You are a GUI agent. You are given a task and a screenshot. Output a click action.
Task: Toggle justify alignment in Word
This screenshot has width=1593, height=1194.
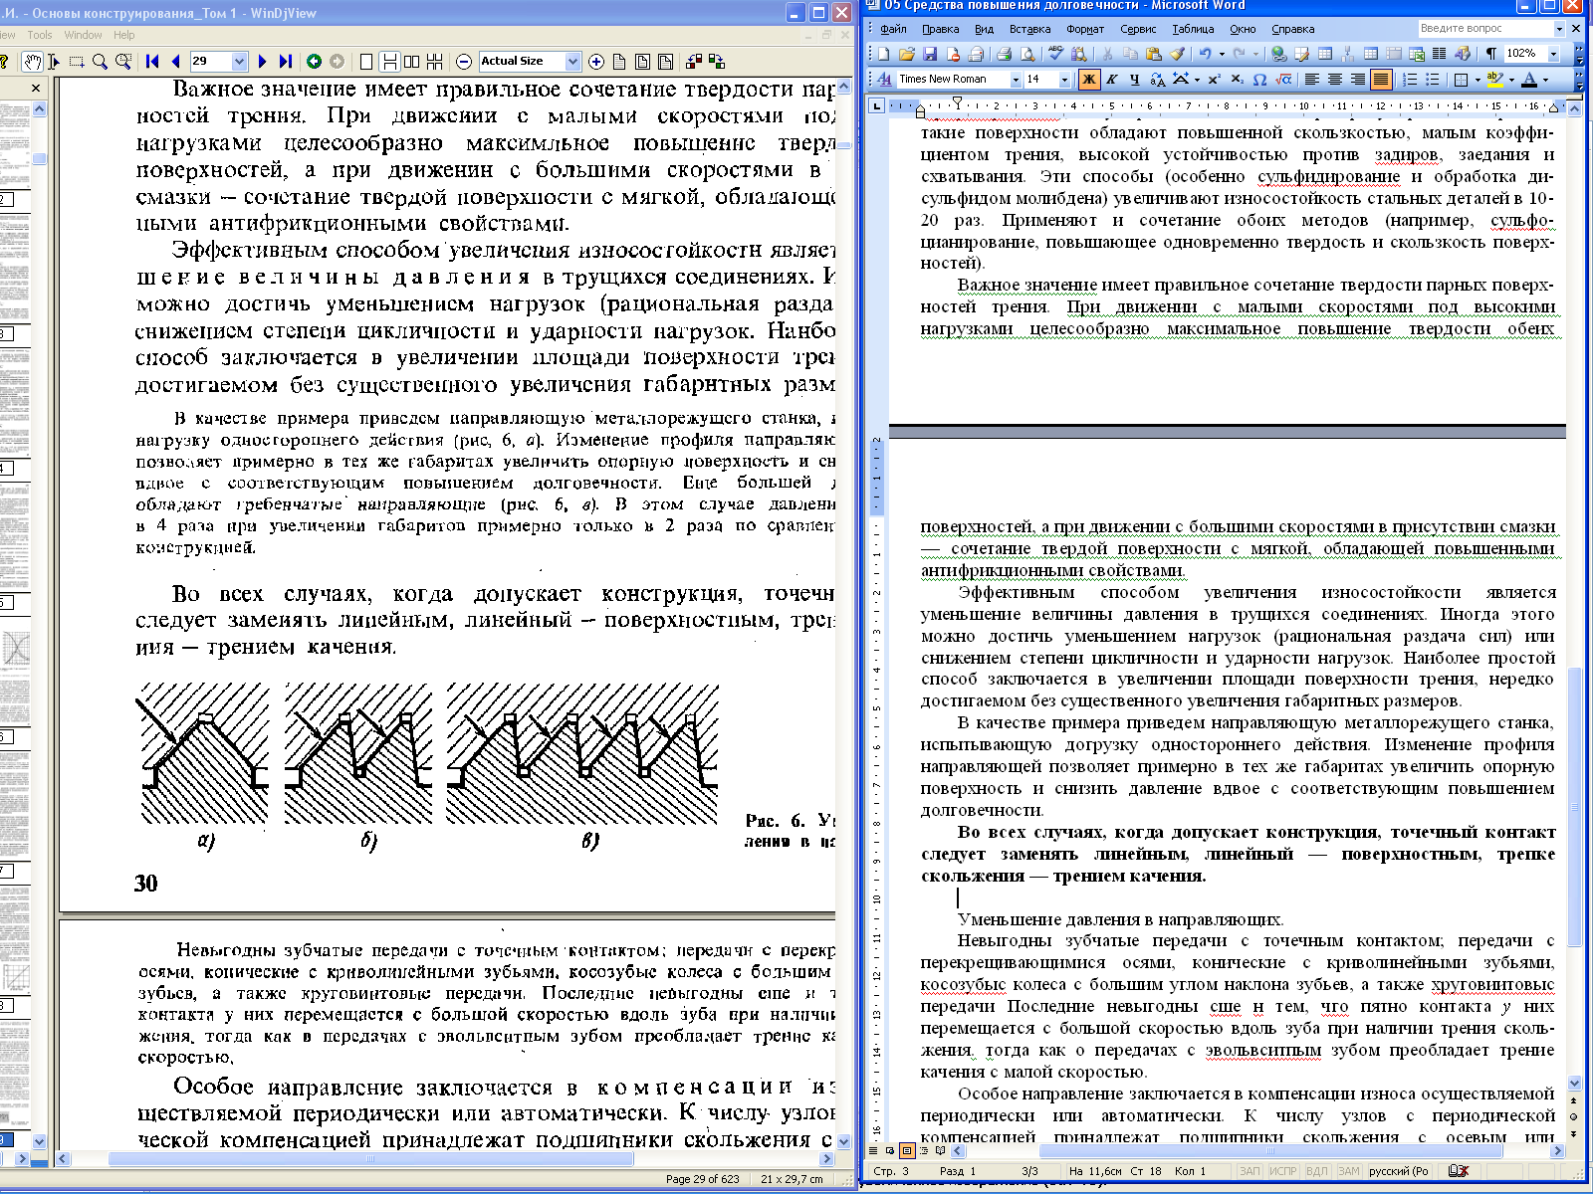[x=1380, y=80]
